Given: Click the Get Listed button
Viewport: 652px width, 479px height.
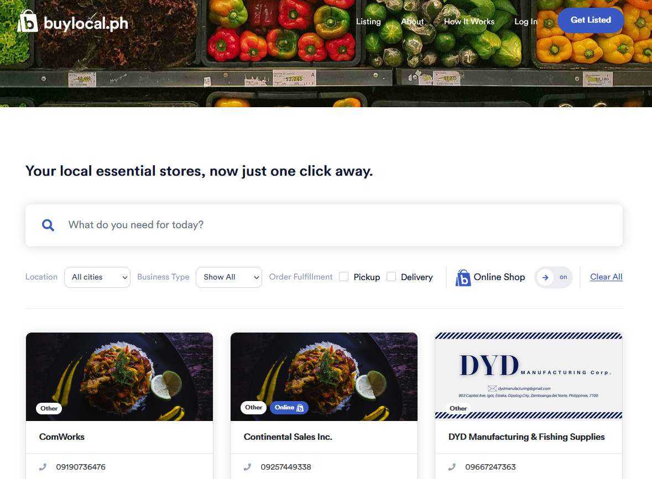Looking at the screenshot, I should point(591,20).
